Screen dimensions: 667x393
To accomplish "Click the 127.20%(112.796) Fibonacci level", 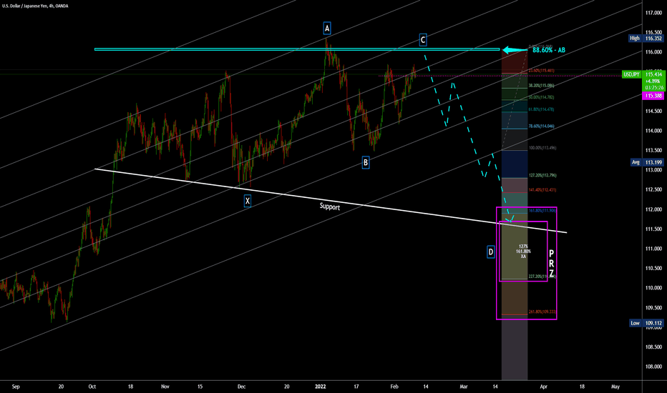I will click(x=542, y=175).
